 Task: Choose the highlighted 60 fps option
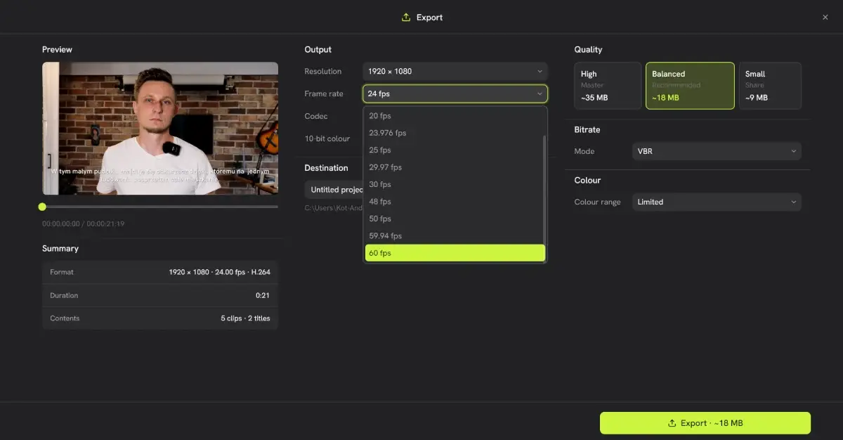[455, 253]
